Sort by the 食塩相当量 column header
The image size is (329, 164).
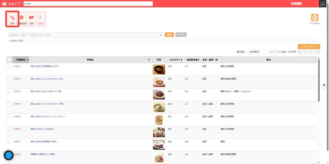[x=192, y=60]
